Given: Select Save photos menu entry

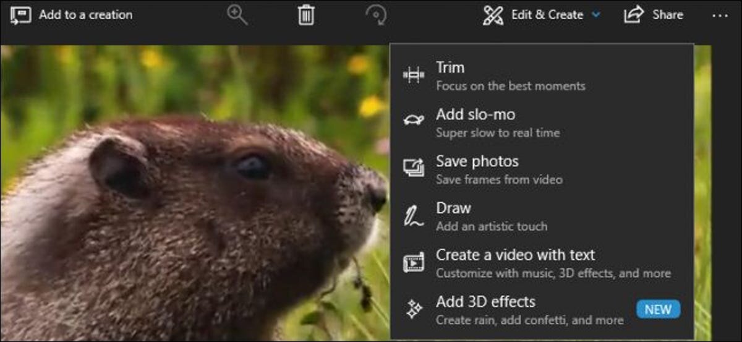Looking at the screenshot, I should point(542,169).
